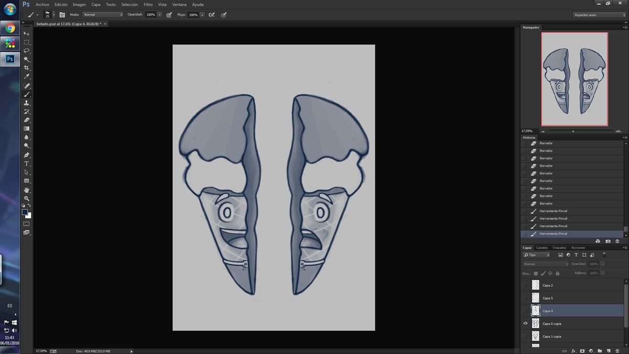Enable airbrush-style build-up icon
This screenshot has height=354, width=629.
[212, 15]
